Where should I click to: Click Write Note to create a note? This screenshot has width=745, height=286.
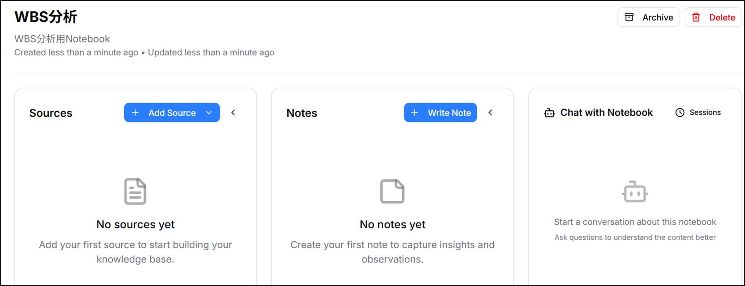click(449, 113)
